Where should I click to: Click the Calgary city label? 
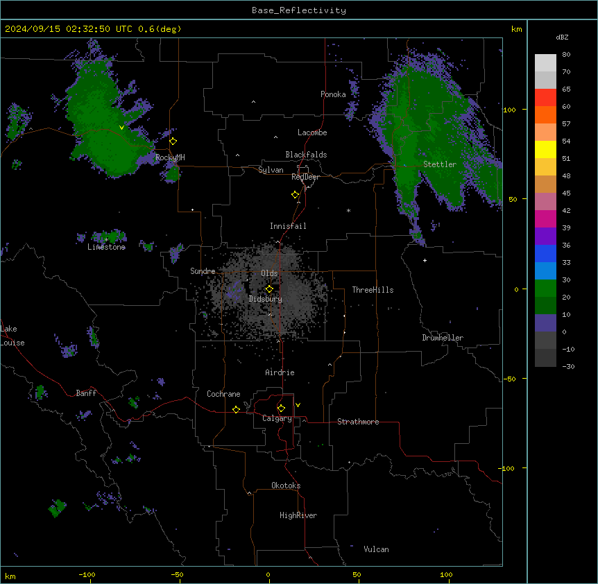point(277,418)
